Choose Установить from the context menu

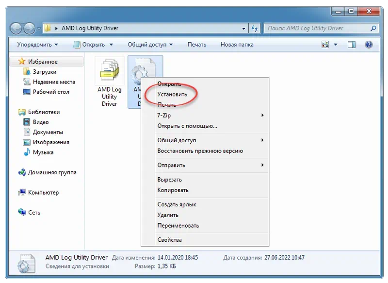171,94
